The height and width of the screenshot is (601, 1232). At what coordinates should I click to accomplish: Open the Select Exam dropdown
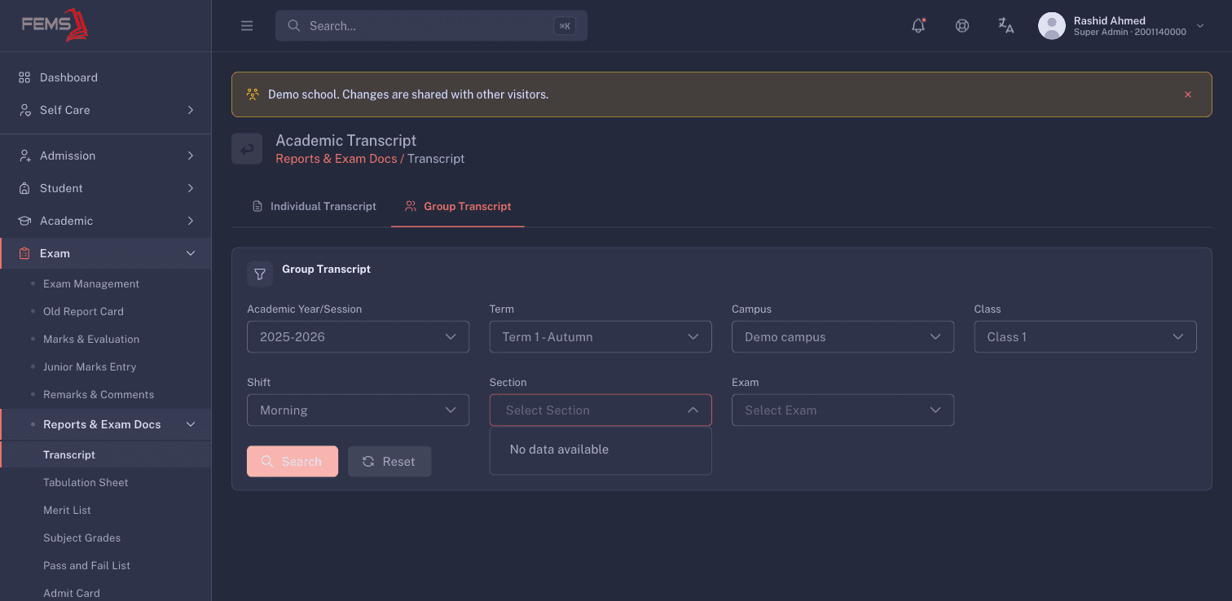coord(843,410)
